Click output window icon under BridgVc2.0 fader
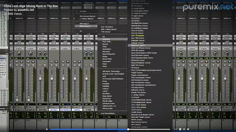The image size is (236, 132). 35,107
